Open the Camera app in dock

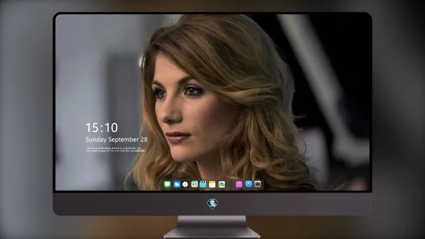tap(258, 184)
